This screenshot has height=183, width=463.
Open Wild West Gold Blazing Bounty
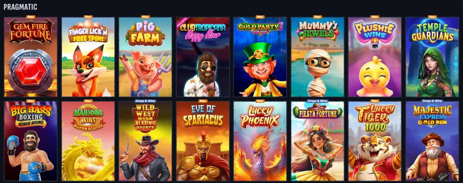pyautogui.click(x=145, y=141)
